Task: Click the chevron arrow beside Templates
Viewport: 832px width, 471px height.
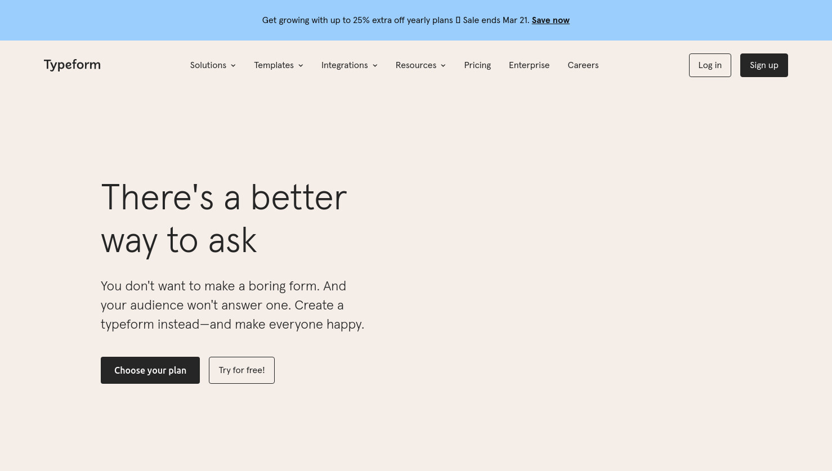Action: [x=301, y=66]
